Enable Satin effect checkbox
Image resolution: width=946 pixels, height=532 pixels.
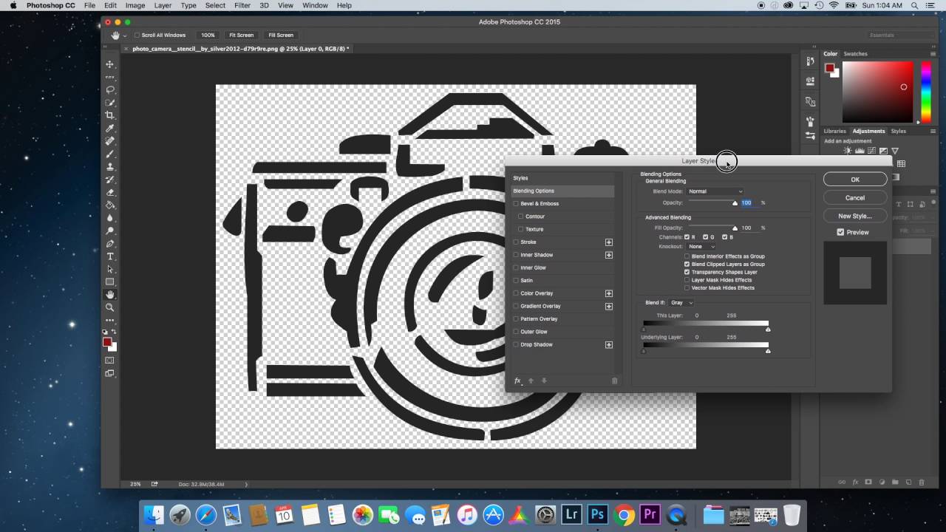point(516,281)
